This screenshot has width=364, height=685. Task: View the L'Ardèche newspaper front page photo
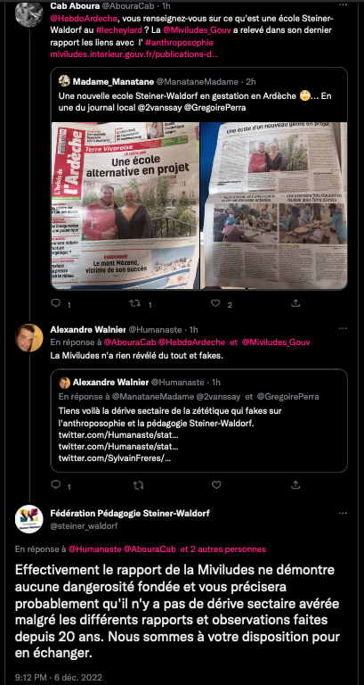pyautogui.click(x=125, y=206)
